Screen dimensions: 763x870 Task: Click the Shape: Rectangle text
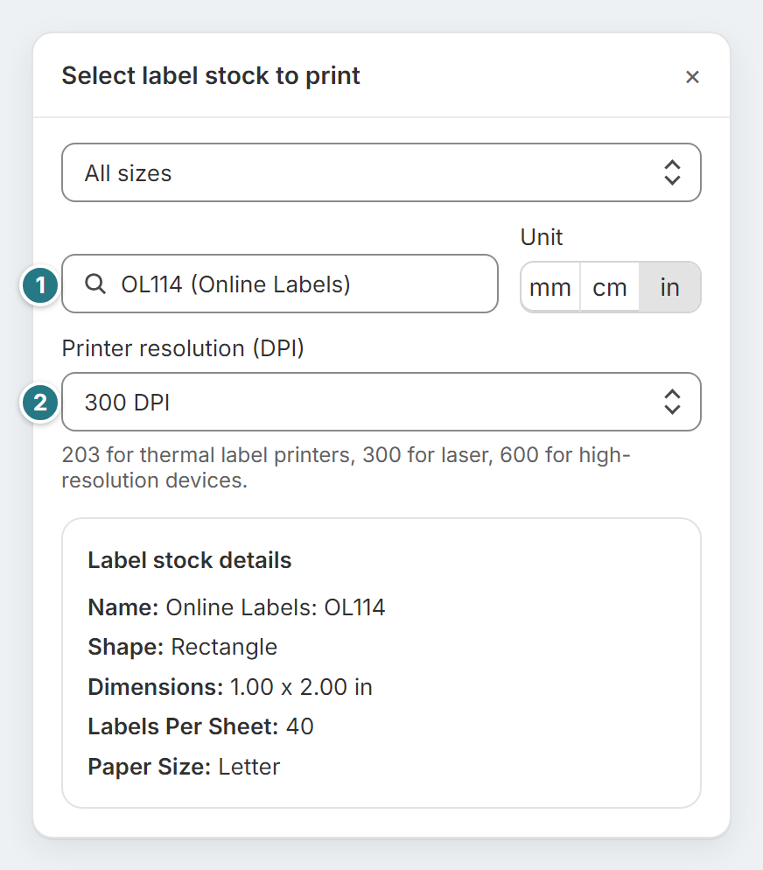click(x=182, y=647)
